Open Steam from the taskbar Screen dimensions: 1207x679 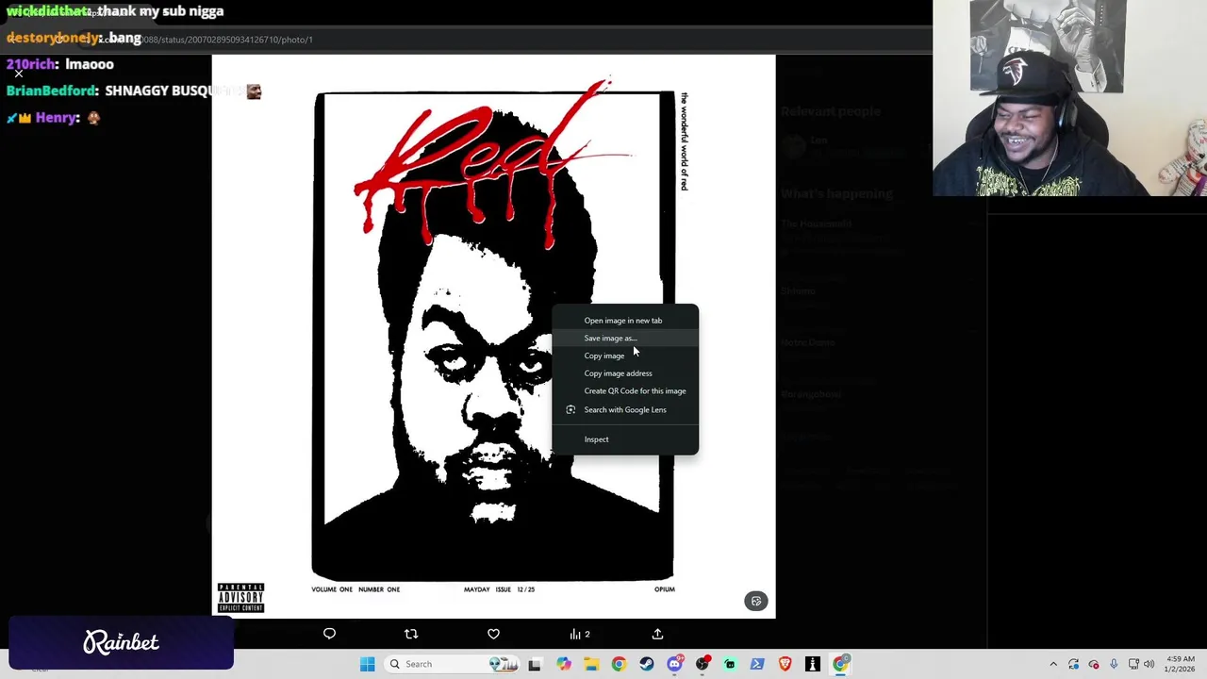coord(646,664)
